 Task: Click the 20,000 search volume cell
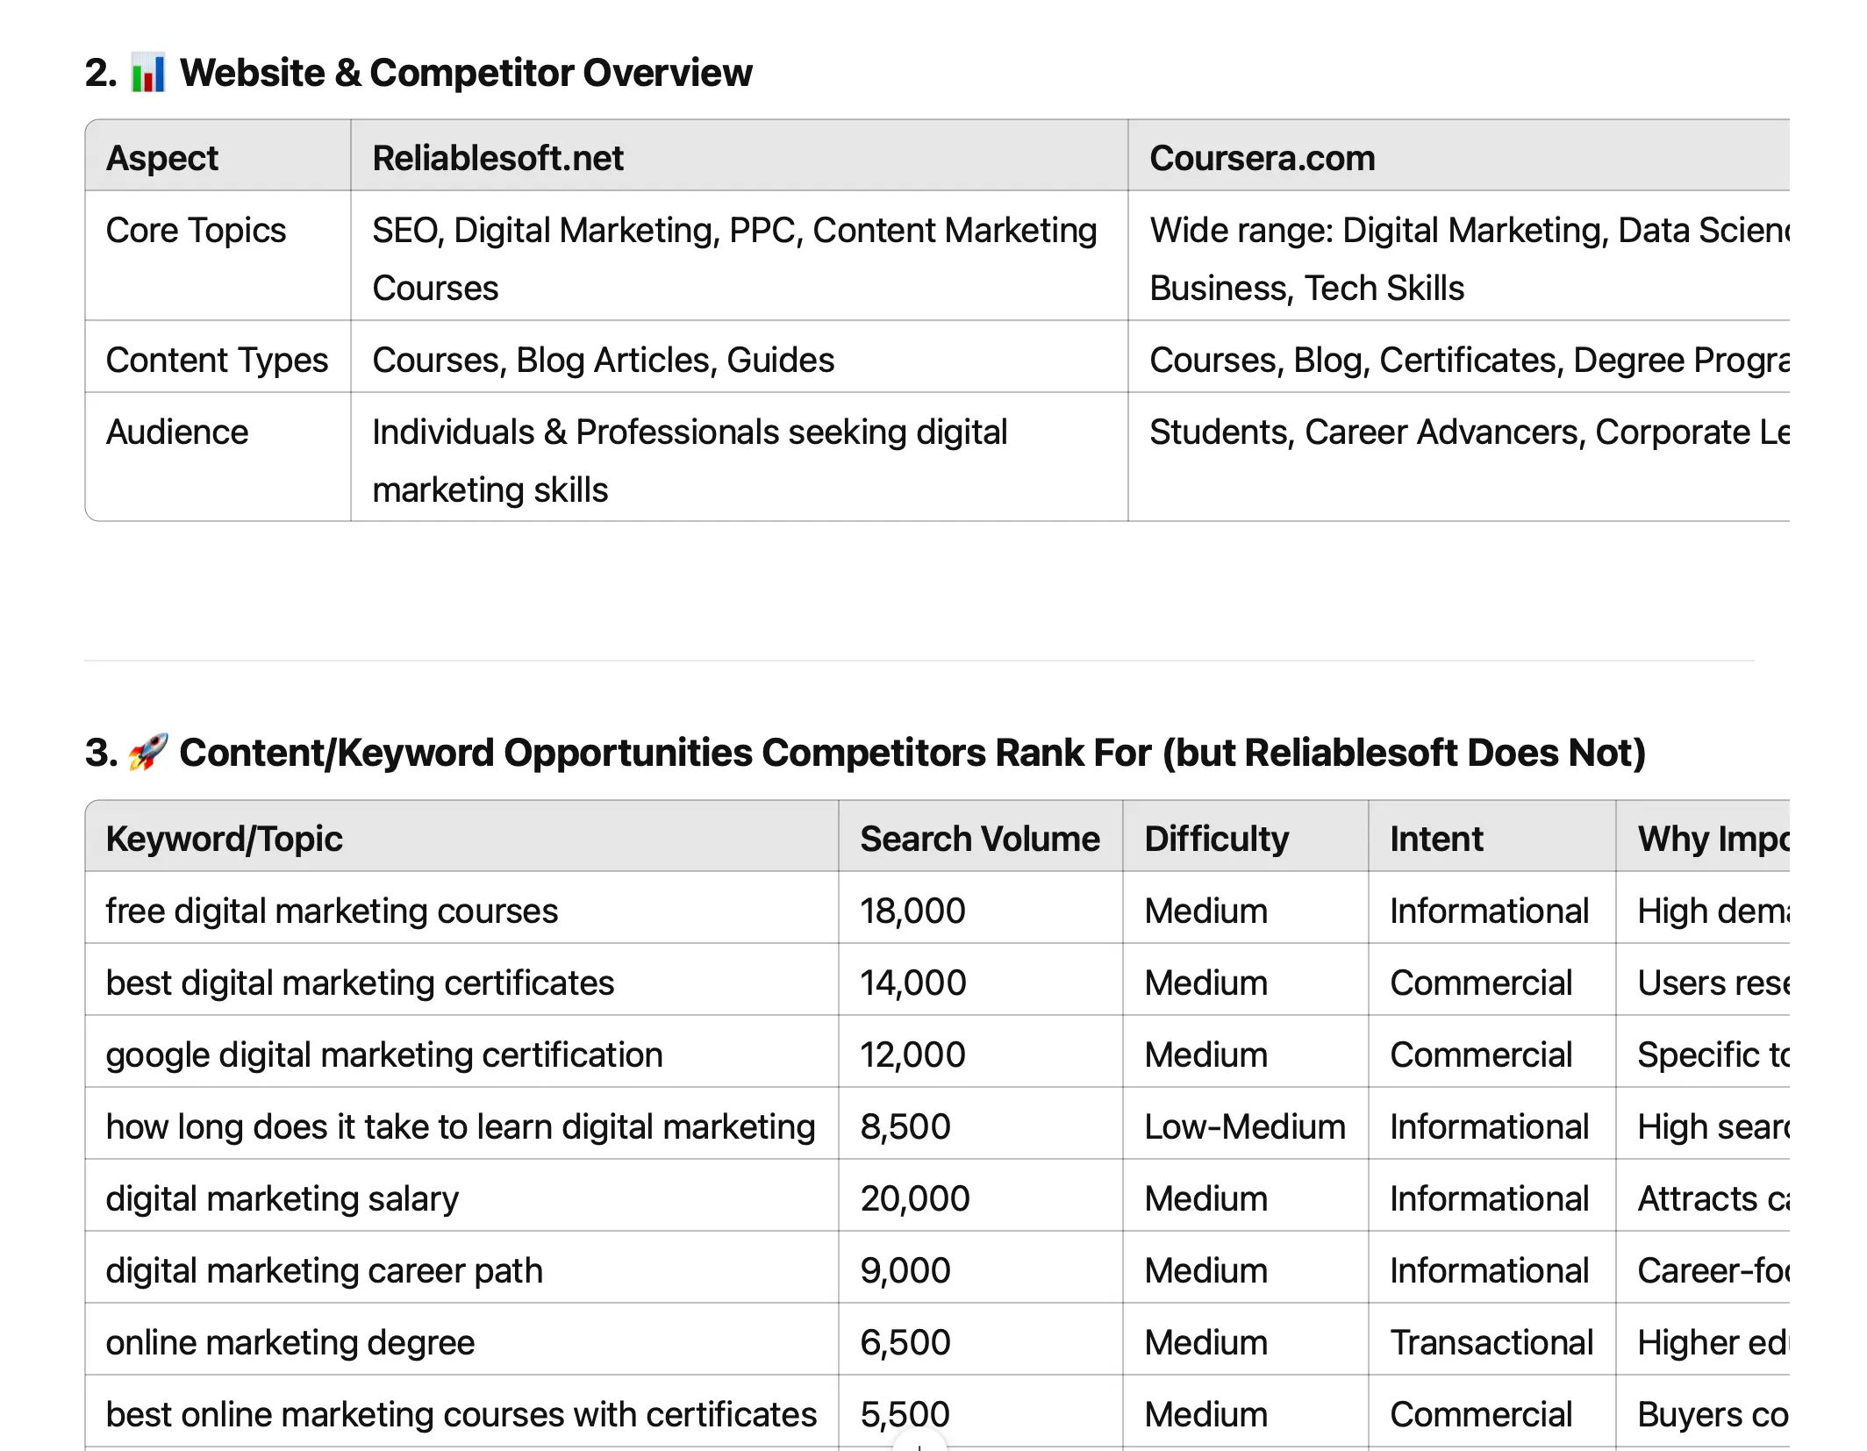(914, 1198)
